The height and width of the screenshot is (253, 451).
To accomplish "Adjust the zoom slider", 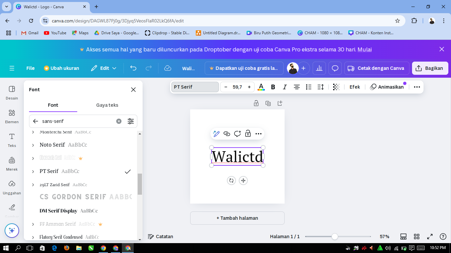I will (x=335, y=237).
